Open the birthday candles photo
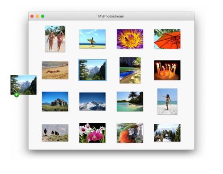Image resolution: width=223 pixels, height=174 pixels. (167, 70)
